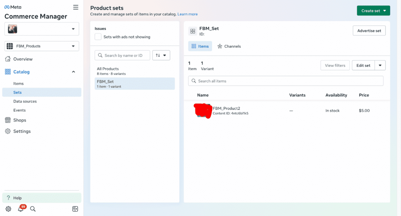Click the In stock availability cell
Viewport: 401px width, 216px height.
pyautogui.click(x=332, y=111)
